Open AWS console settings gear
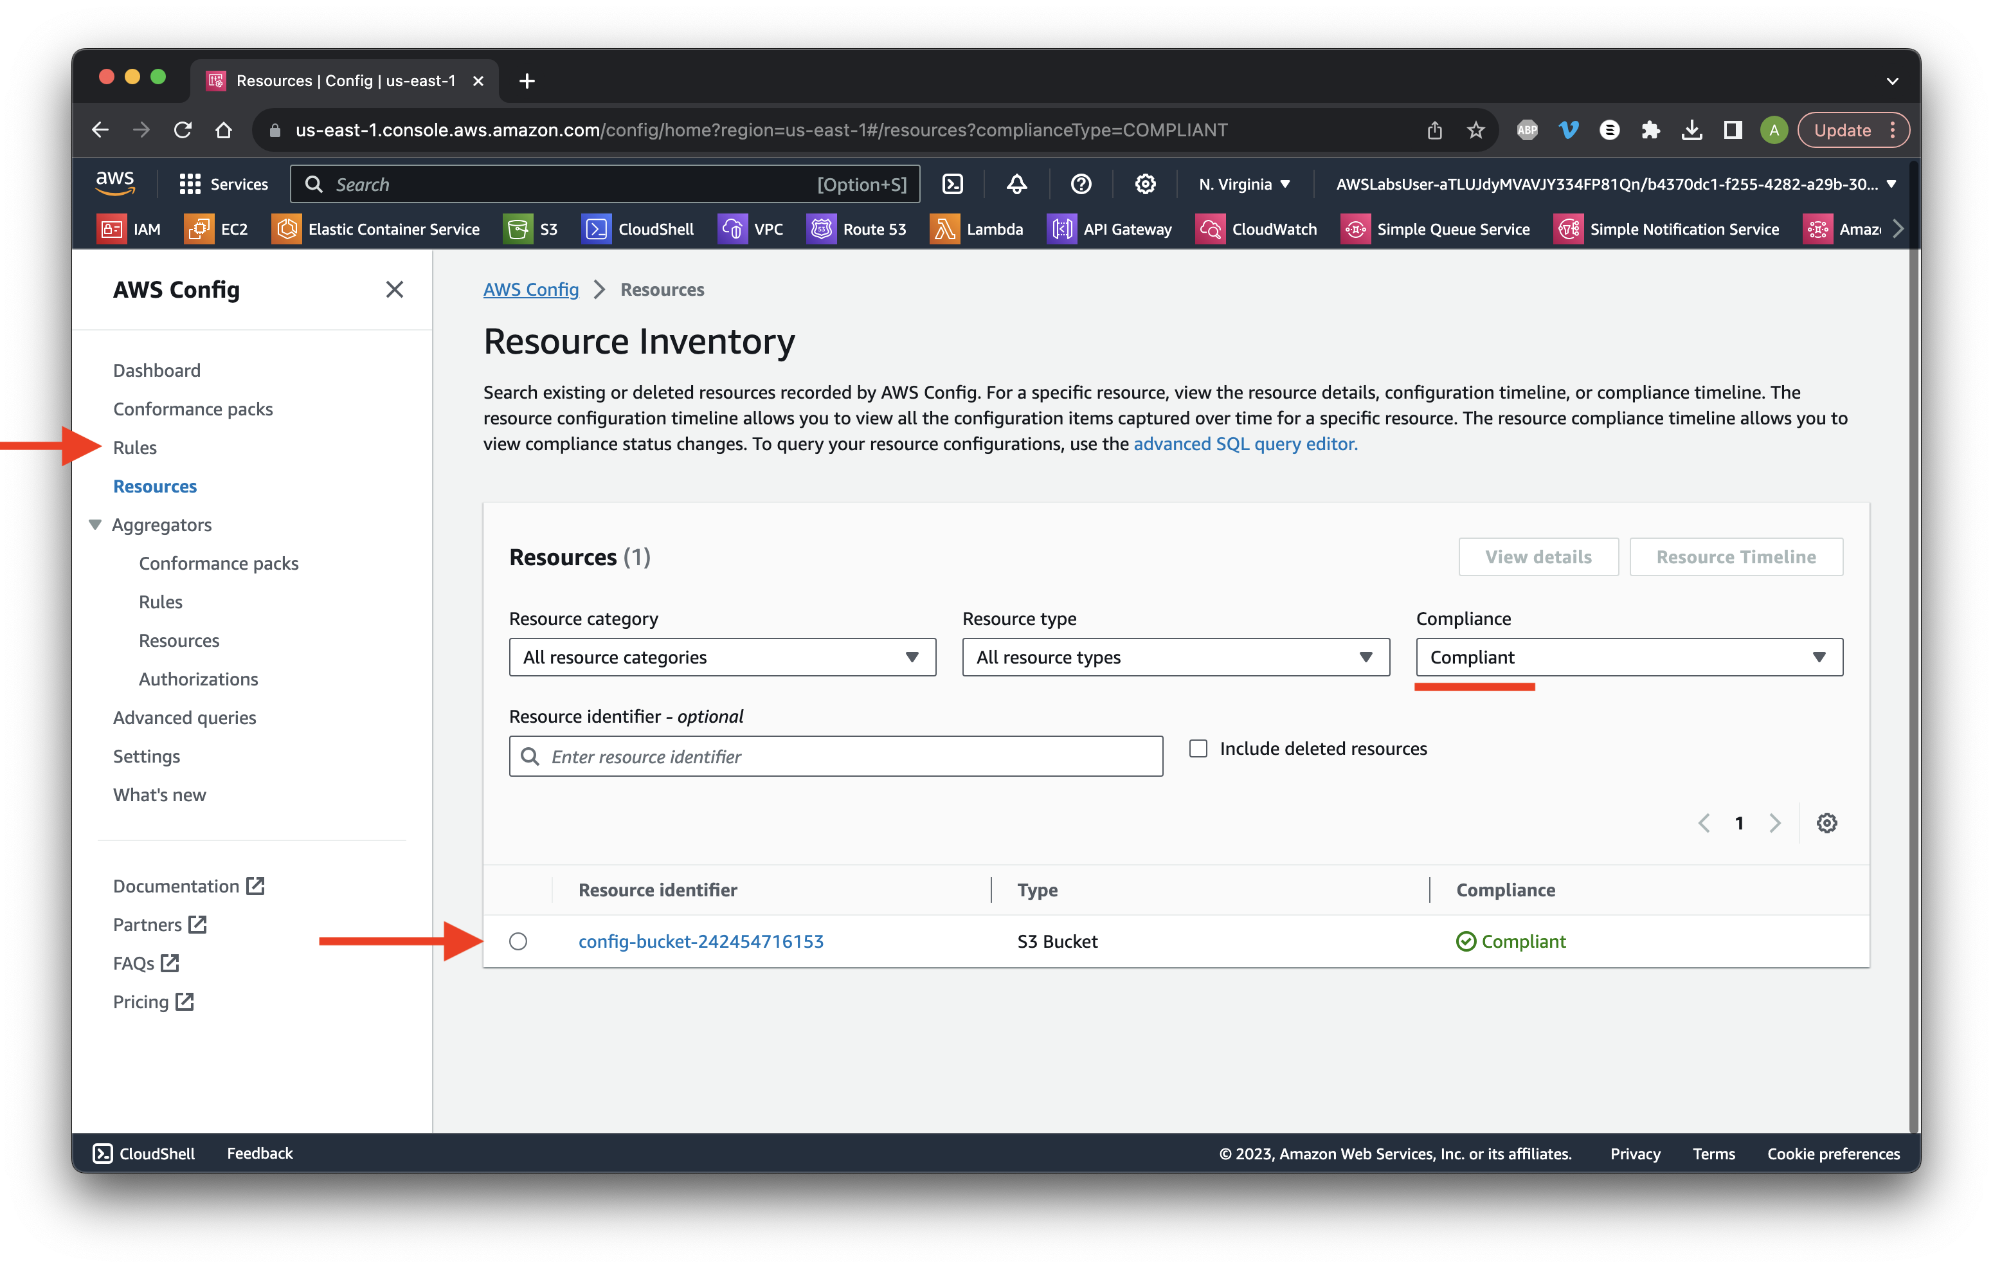Image resolution: width=1993 pixels, height=1268 pixels. click(1146, 184)
